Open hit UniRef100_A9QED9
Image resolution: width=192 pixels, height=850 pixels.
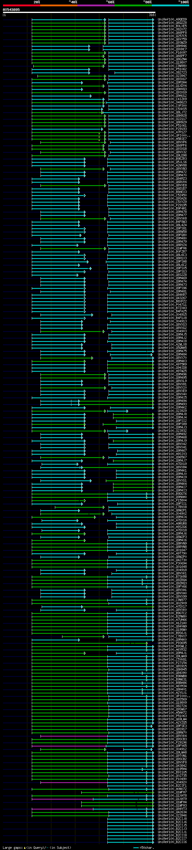pos(172,20)
